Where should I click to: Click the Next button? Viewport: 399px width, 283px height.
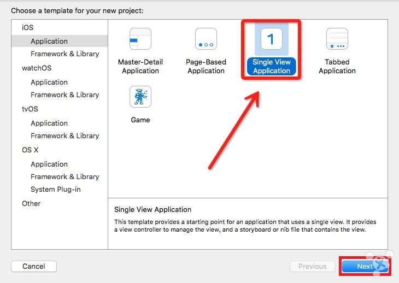365,267
